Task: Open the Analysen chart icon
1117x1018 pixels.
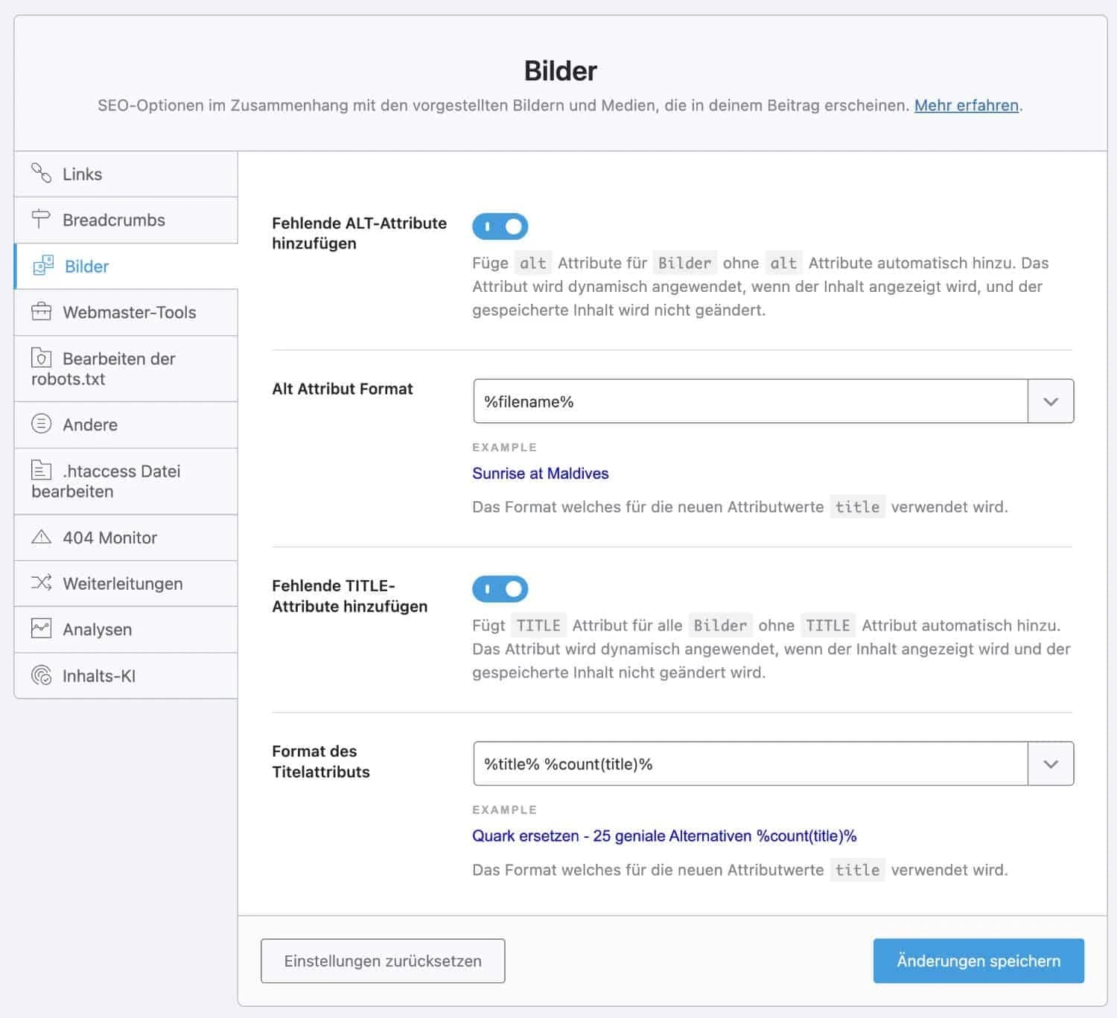Action: click(41, 629)
